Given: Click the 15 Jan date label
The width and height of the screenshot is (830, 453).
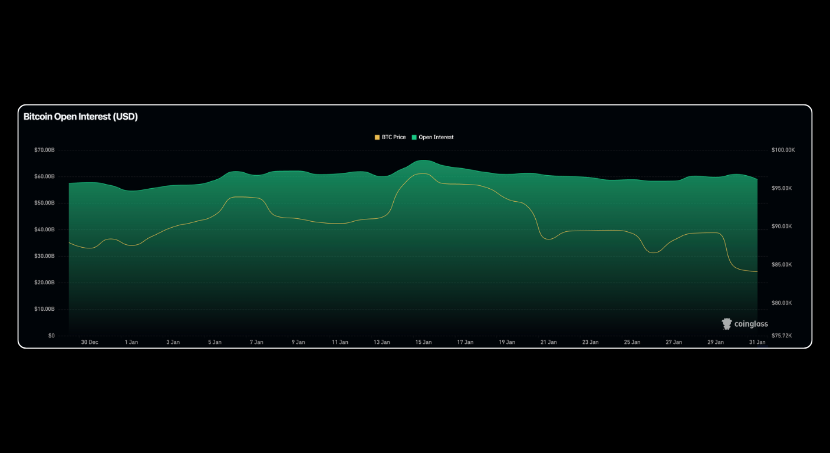Looking at the screenshot, I should [x=423, y=342].
